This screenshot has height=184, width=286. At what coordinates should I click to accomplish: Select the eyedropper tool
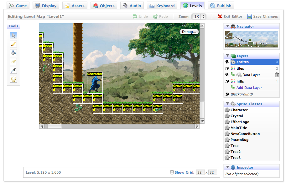[13, 70]
